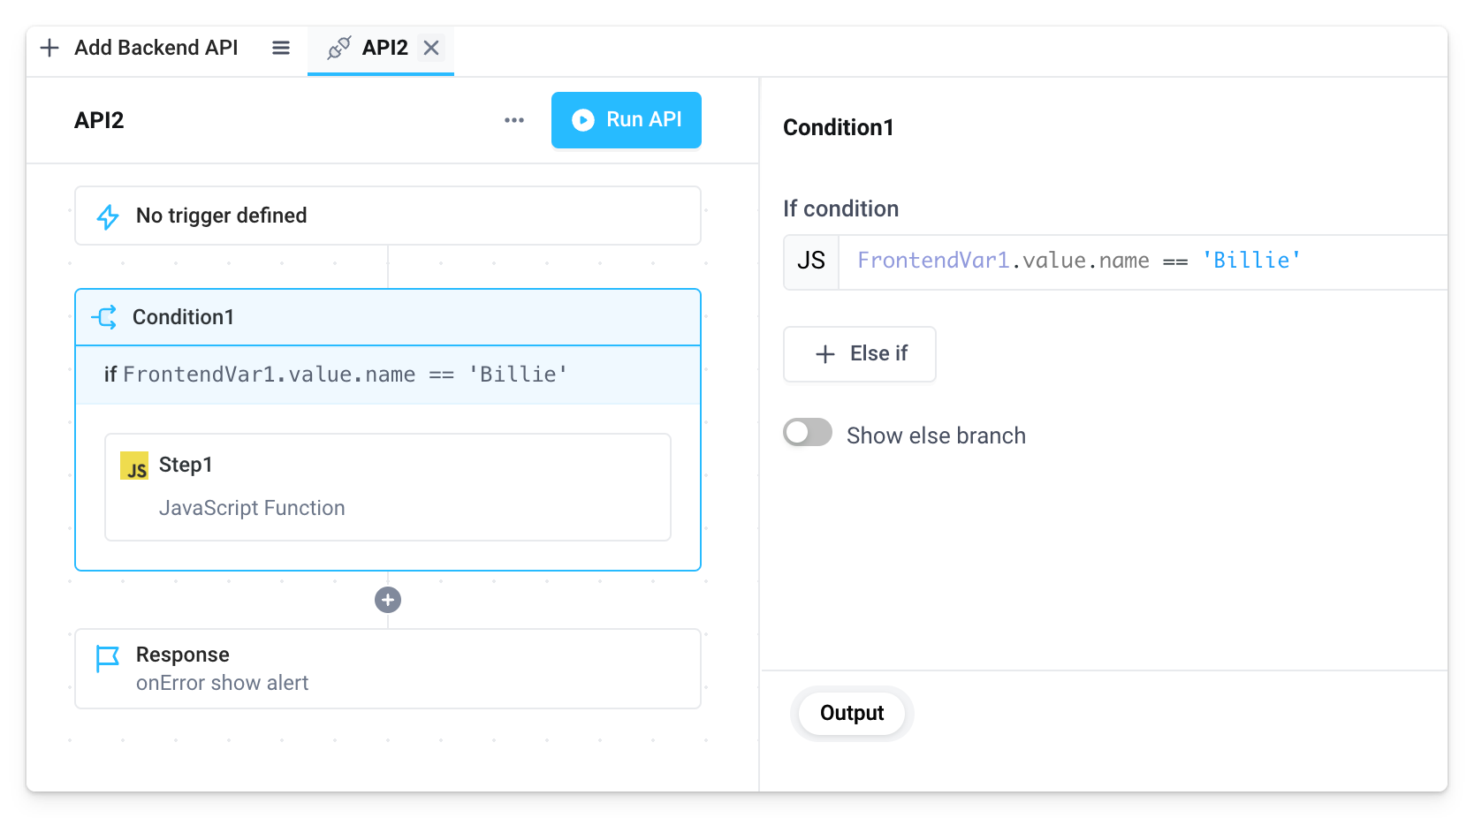Switch to the API2 tab
This screenshot has height=818, width=1474.
[383, 49]
